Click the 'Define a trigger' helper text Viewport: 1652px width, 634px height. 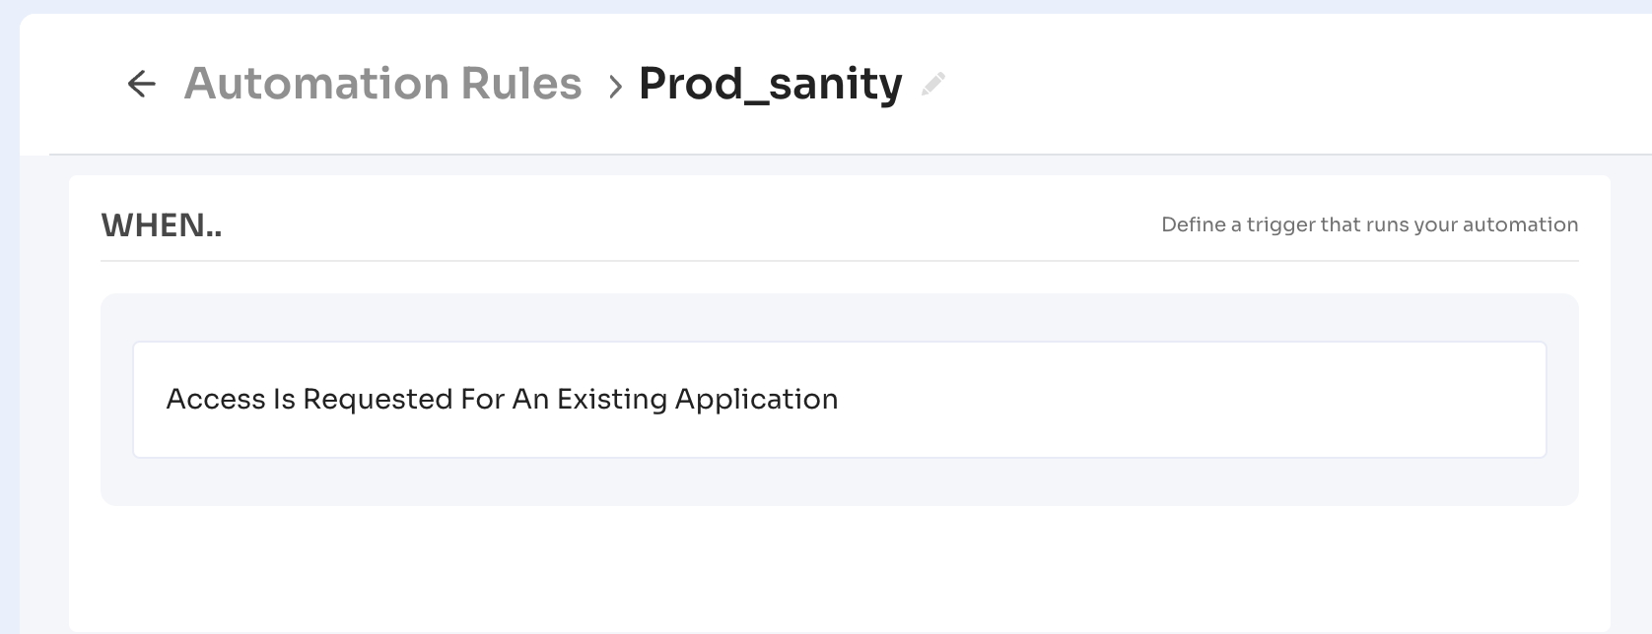point(1370,224)
